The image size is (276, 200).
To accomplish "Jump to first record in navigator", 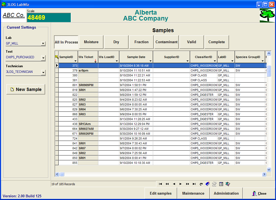I will (160, 184).
